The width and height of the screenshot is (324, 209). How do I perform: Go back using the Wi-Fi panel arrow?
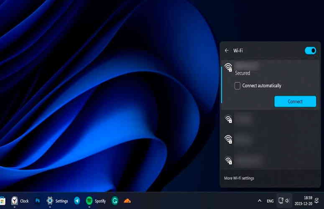(x=227, y=51)
